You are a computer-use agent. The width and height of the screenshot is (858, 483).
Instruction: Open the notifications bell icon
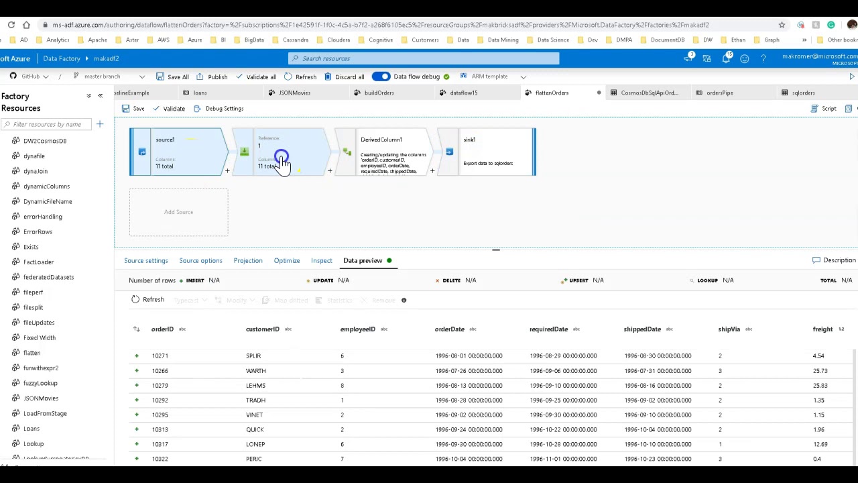725,58
